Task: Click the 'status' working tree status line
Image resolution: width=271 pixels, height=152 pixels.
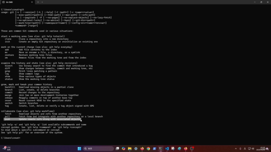Action: (30, 79)
